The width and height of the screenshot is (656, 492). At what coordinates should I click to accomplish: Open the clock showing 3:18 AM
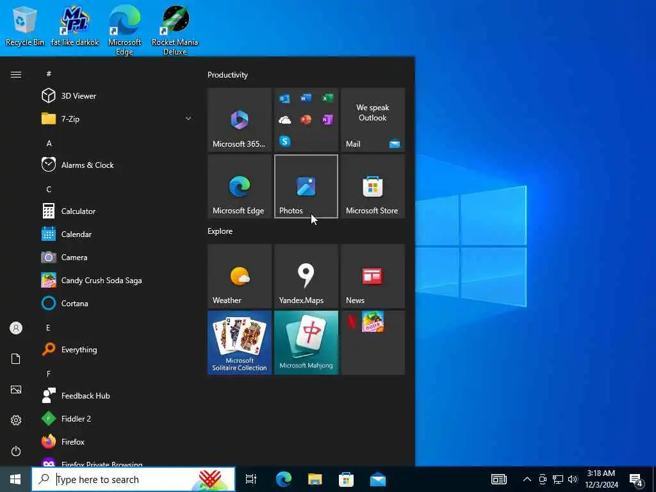pos(601,479)
